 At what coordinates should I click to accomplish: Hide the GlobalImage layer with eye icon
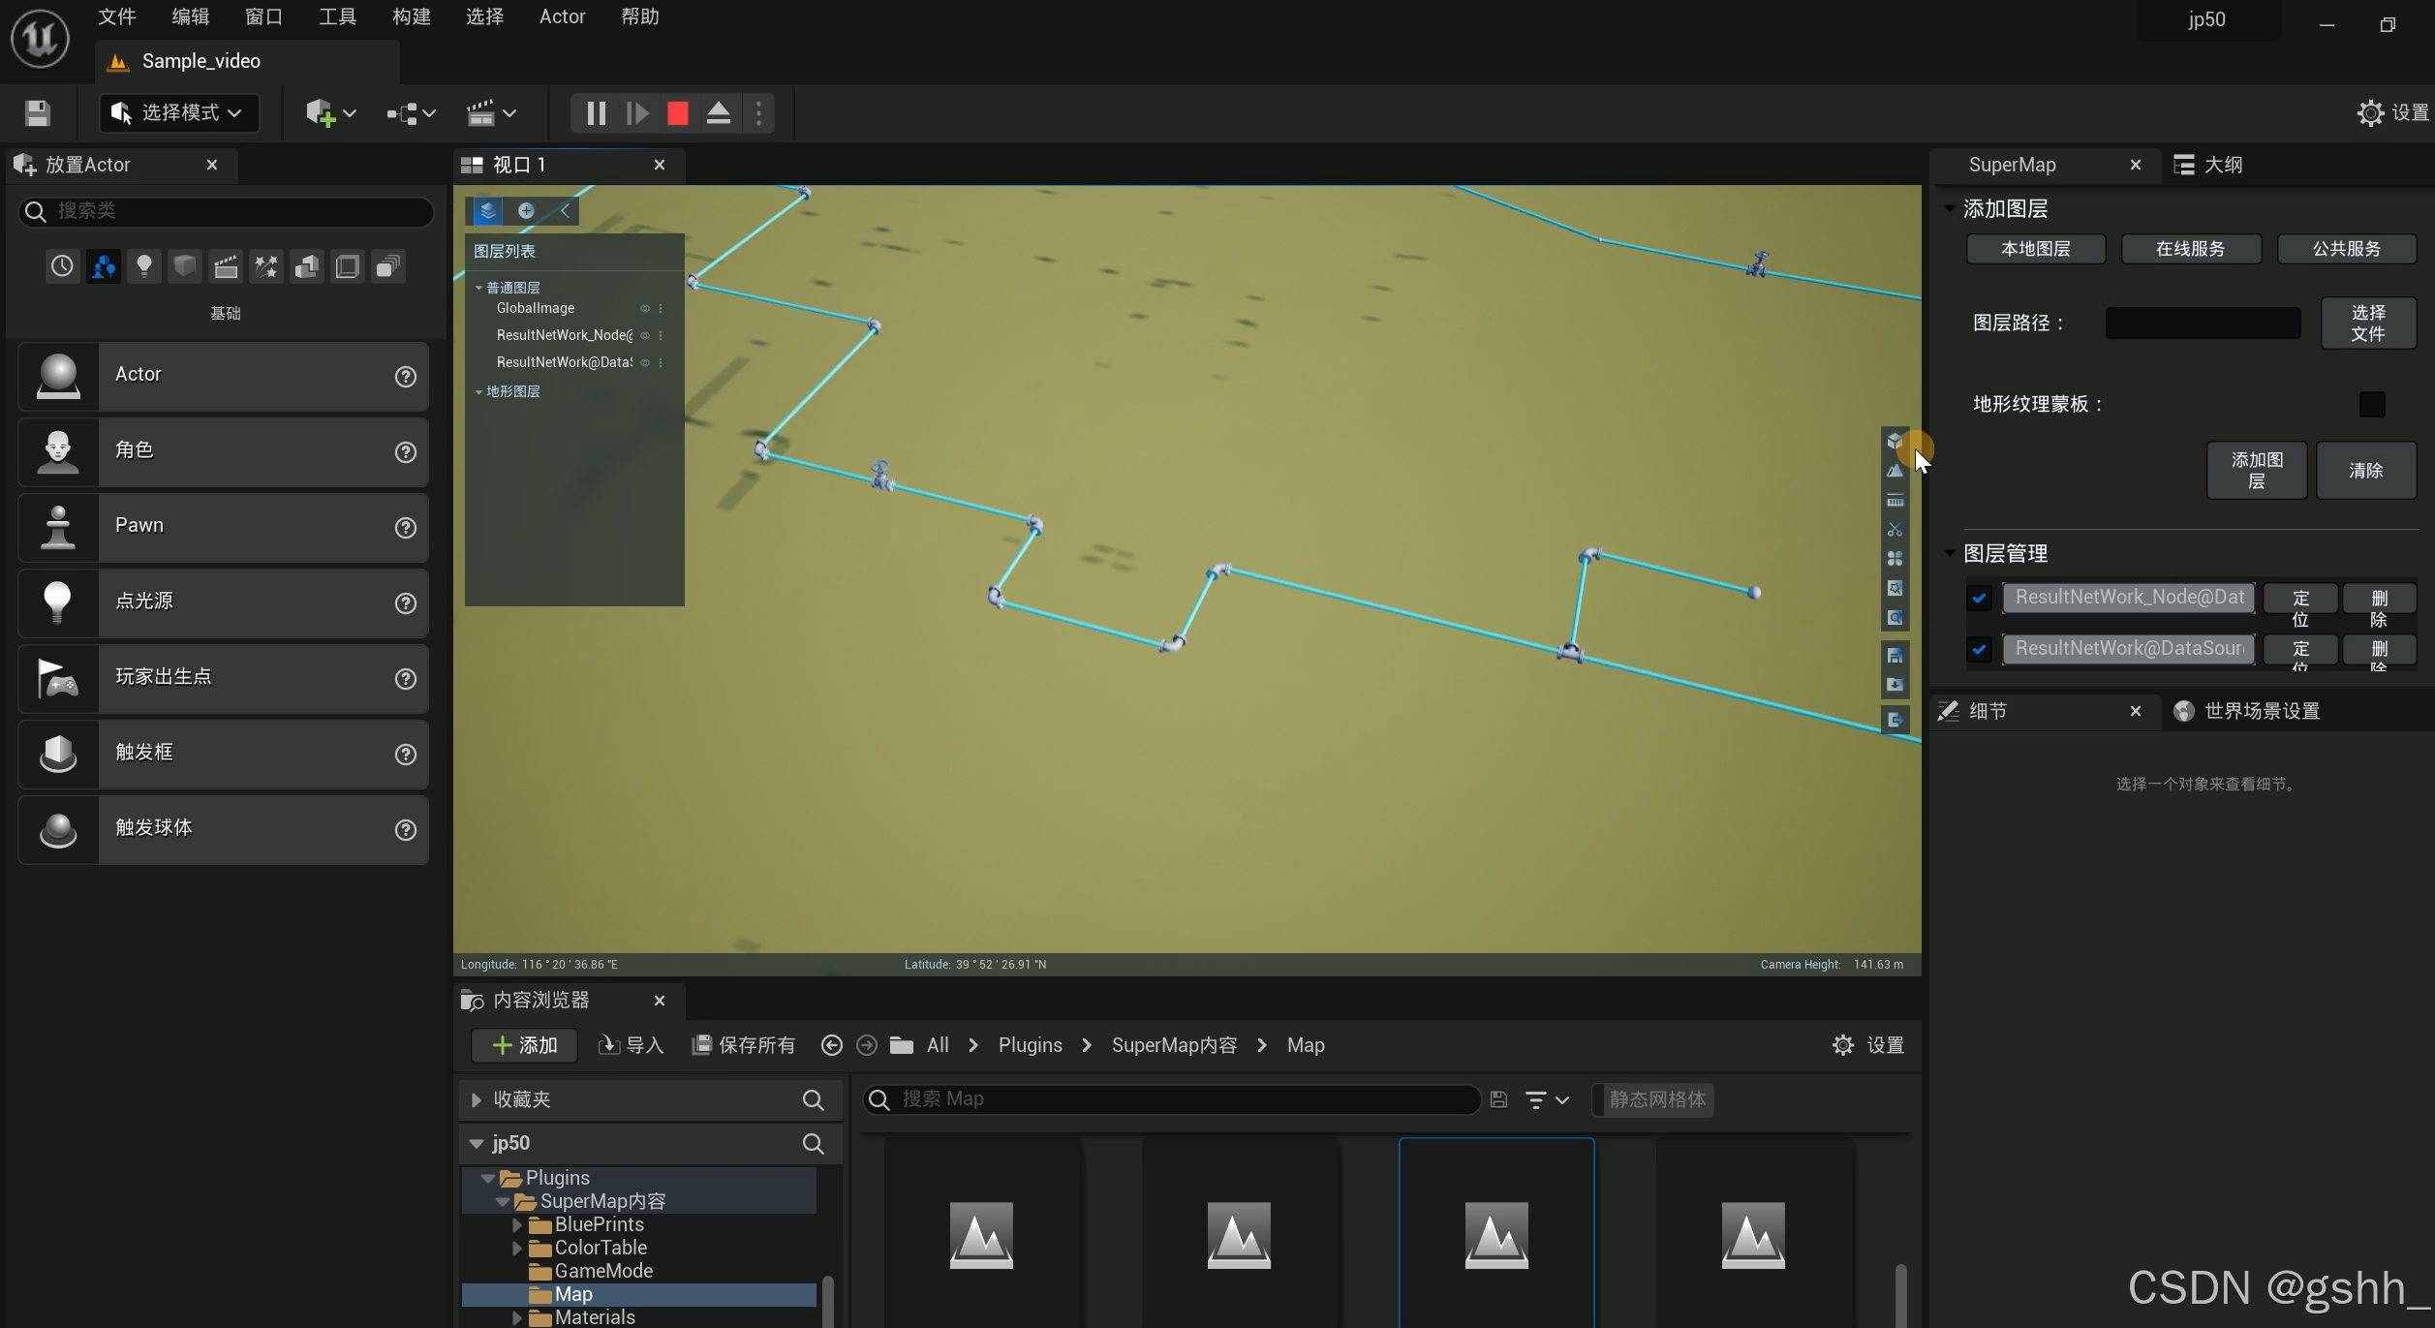pos(644,308)
